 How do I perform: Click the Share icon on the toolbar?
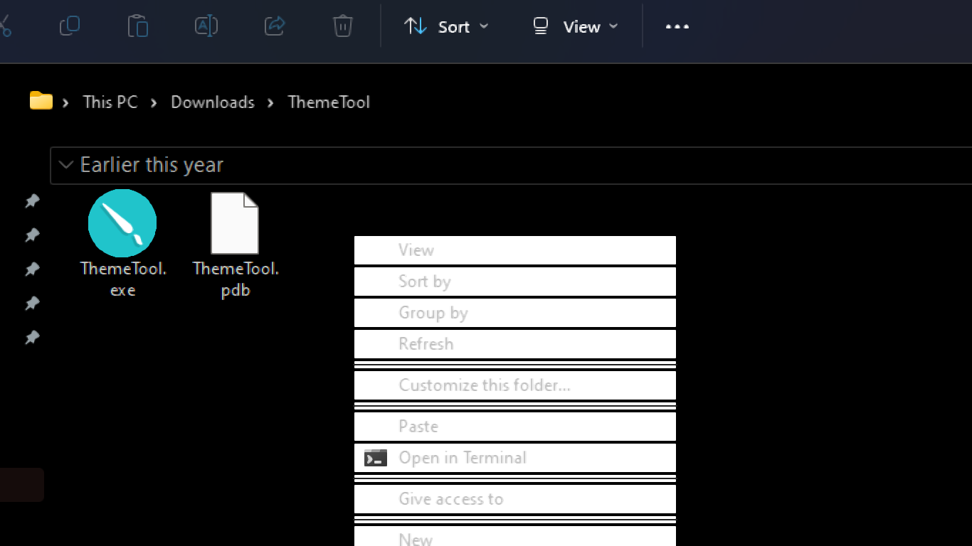click(274, 26)
